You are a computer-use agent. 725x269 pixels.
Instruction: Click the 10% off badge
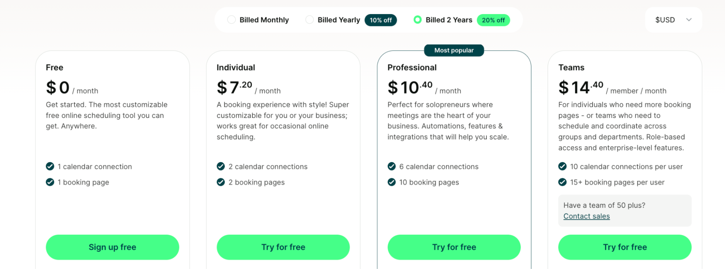[380, 20]
